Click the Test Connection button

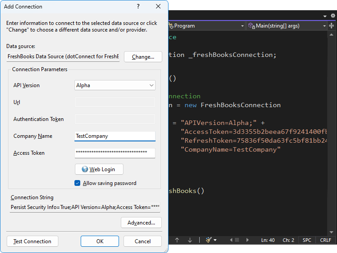[x=33, y=241]
